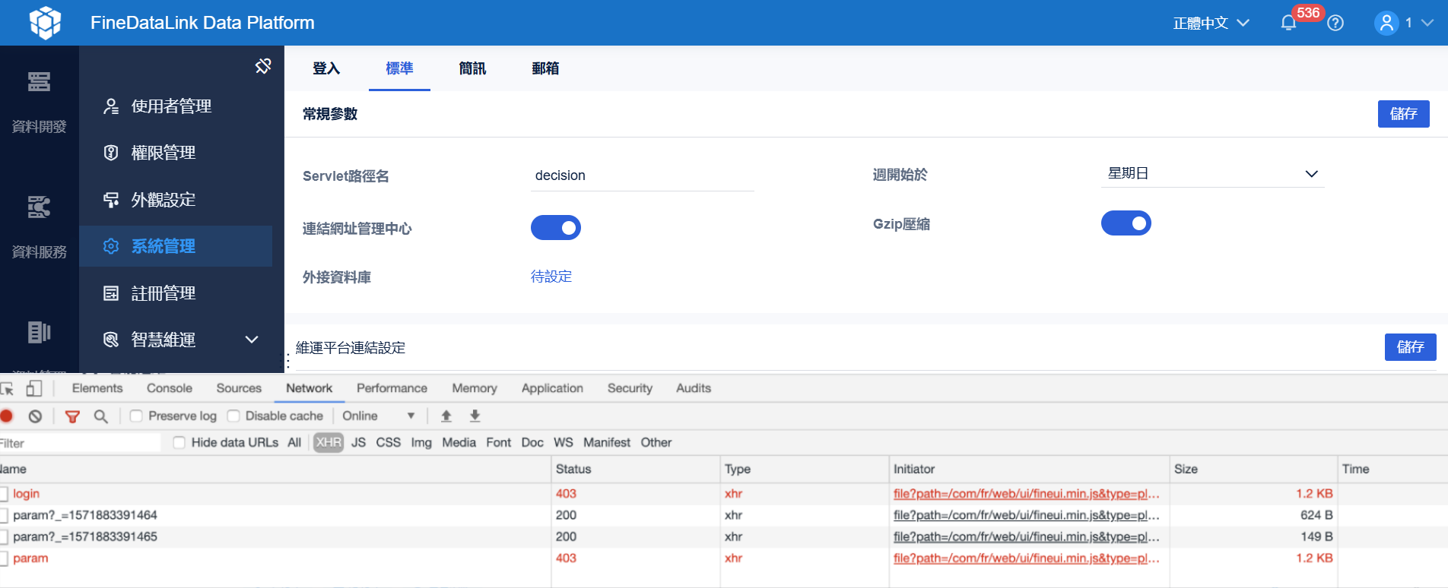Click the red record network button

click(x=7, y=416)
